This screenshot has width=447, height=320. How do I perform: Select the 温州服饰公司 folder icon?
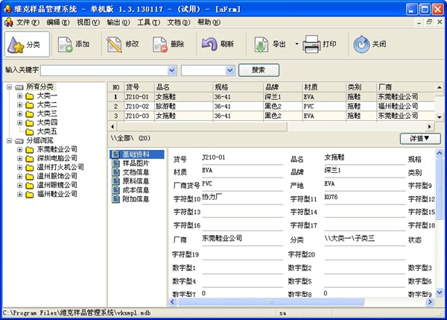30,177
